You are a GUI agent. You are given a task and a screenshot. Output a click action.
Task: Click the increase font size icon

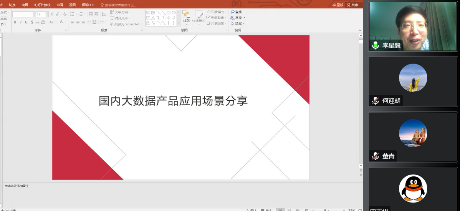tap(52, 14)
